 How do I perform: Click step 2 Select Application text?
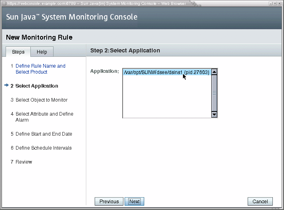point(37,86)
